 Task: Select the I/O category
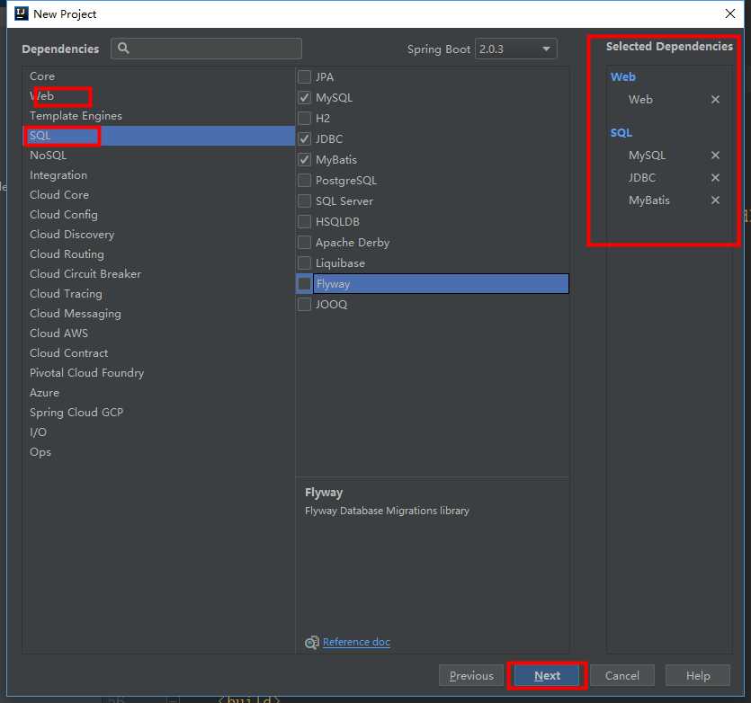[x=159, y=432]
